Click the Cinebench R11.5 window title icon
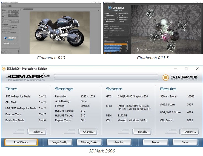The height and width of the screenshot is (156, 203). tap(104, 2)
